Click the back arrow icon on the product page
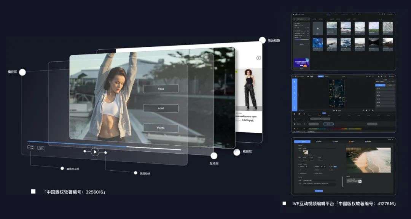This screenshot has width=411, height=219. (258, 58)
